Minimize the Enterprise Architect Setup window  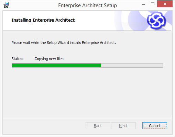(x=143, y=5)
